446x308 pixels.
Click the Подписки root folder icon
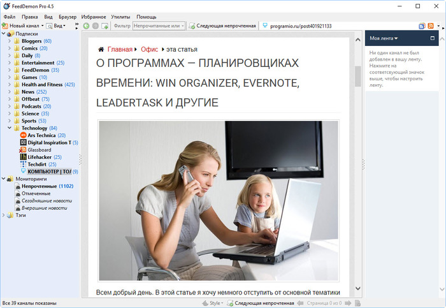pyautogui.click(x=10, y=34)
